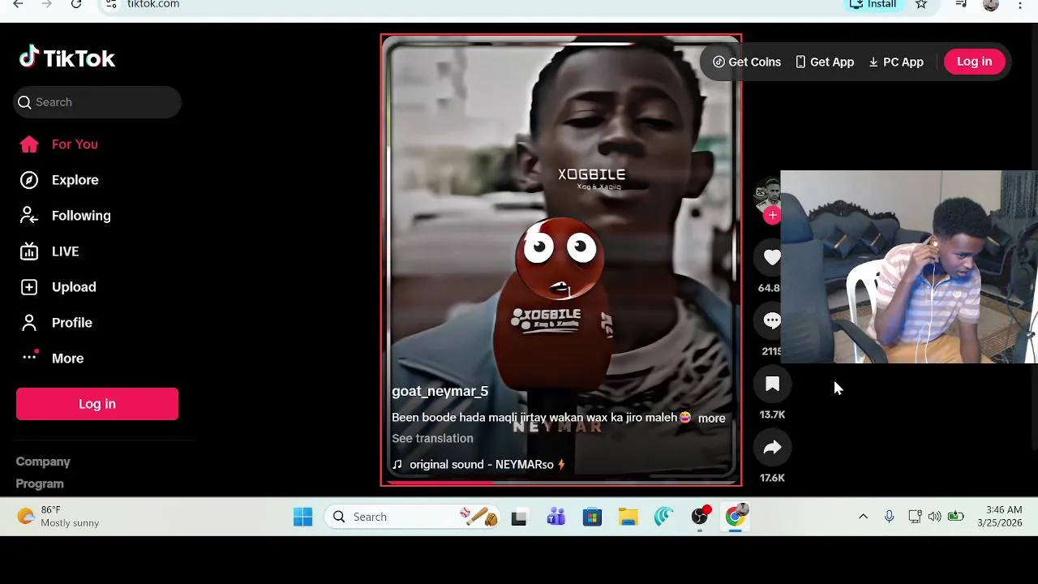Expand the caption with more

(712, 419)
